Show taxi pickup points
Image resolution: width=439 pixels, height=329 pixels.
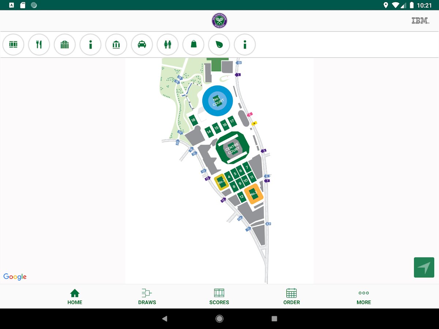click(x=142, y=45)
